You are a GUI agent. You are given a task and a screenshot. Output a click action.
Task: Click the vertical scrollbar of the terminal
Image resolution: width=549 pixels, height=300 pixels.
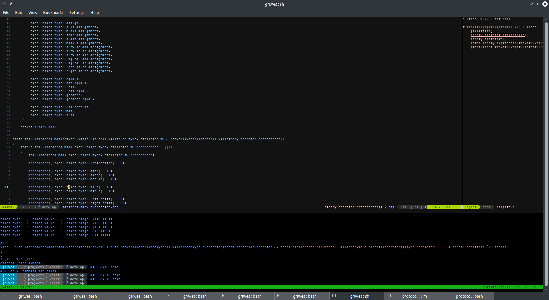click(x=546, y=154)
